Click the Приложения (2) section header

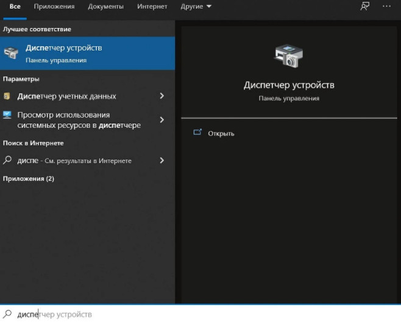(x=29, y=179)
